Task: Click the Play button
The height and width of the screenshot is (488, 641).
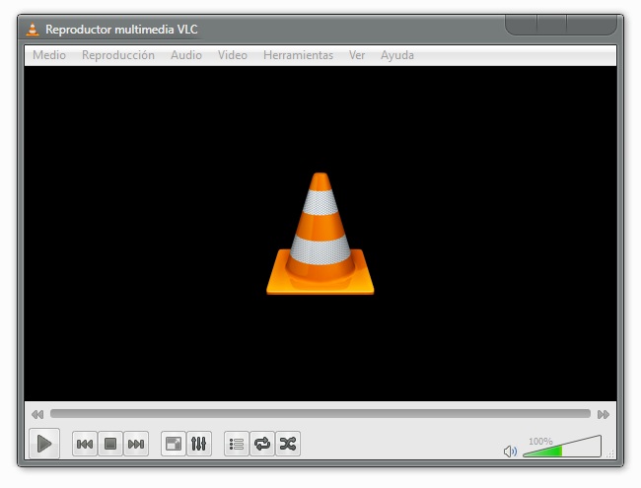Action: [44, 444]
